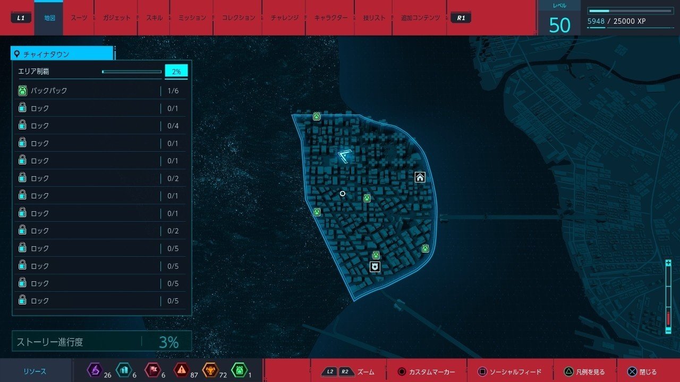Click the 3% story progress value
Viewport: 680px width, 382px height.
(x=169, y=342)
